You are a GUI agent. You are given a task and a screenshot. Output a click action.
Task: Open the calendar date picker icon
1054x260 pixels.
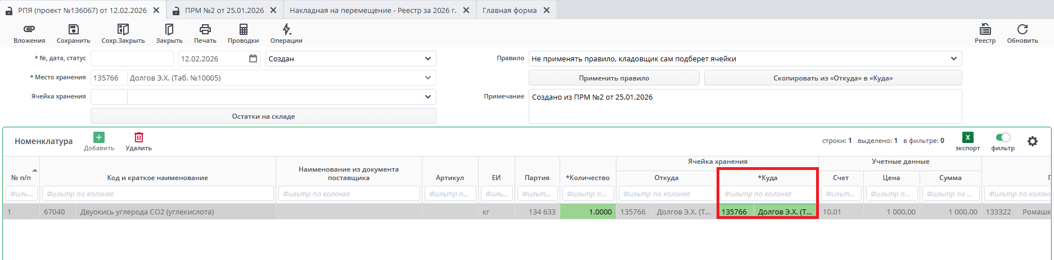tap(253, 59)
